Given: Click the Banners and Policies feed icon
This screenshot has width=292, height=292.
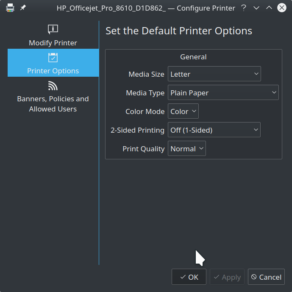Looking at the screenshot, I should pyautogui.click(x=53, y=86).
